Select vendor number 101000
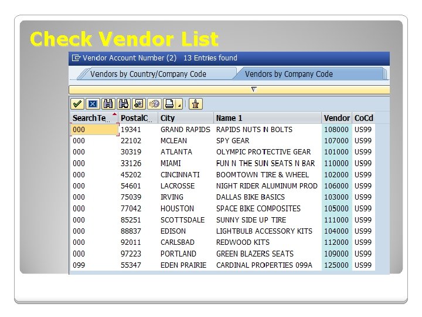This screenshot has height=317, width=422. pos(336,152)
